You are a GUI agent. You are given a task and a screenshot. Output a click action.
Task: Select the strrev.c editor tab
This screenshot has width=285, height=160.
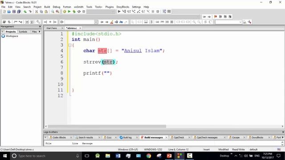point(71,28)
